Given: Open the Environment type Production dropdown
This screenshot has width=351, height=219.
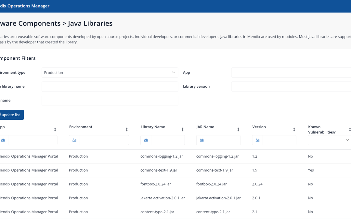Looking at the screenshot, I should (x=110, y=73).
